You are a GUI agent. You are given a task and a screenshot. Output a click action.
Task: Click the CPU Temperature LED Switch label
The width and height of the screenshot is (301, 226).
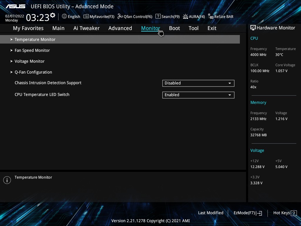tap(42, 94)
